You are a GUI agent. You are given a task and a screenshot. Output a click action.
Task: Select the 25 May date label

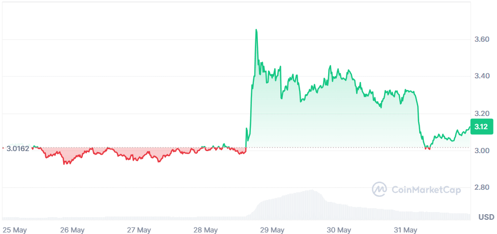click(15, 230)
